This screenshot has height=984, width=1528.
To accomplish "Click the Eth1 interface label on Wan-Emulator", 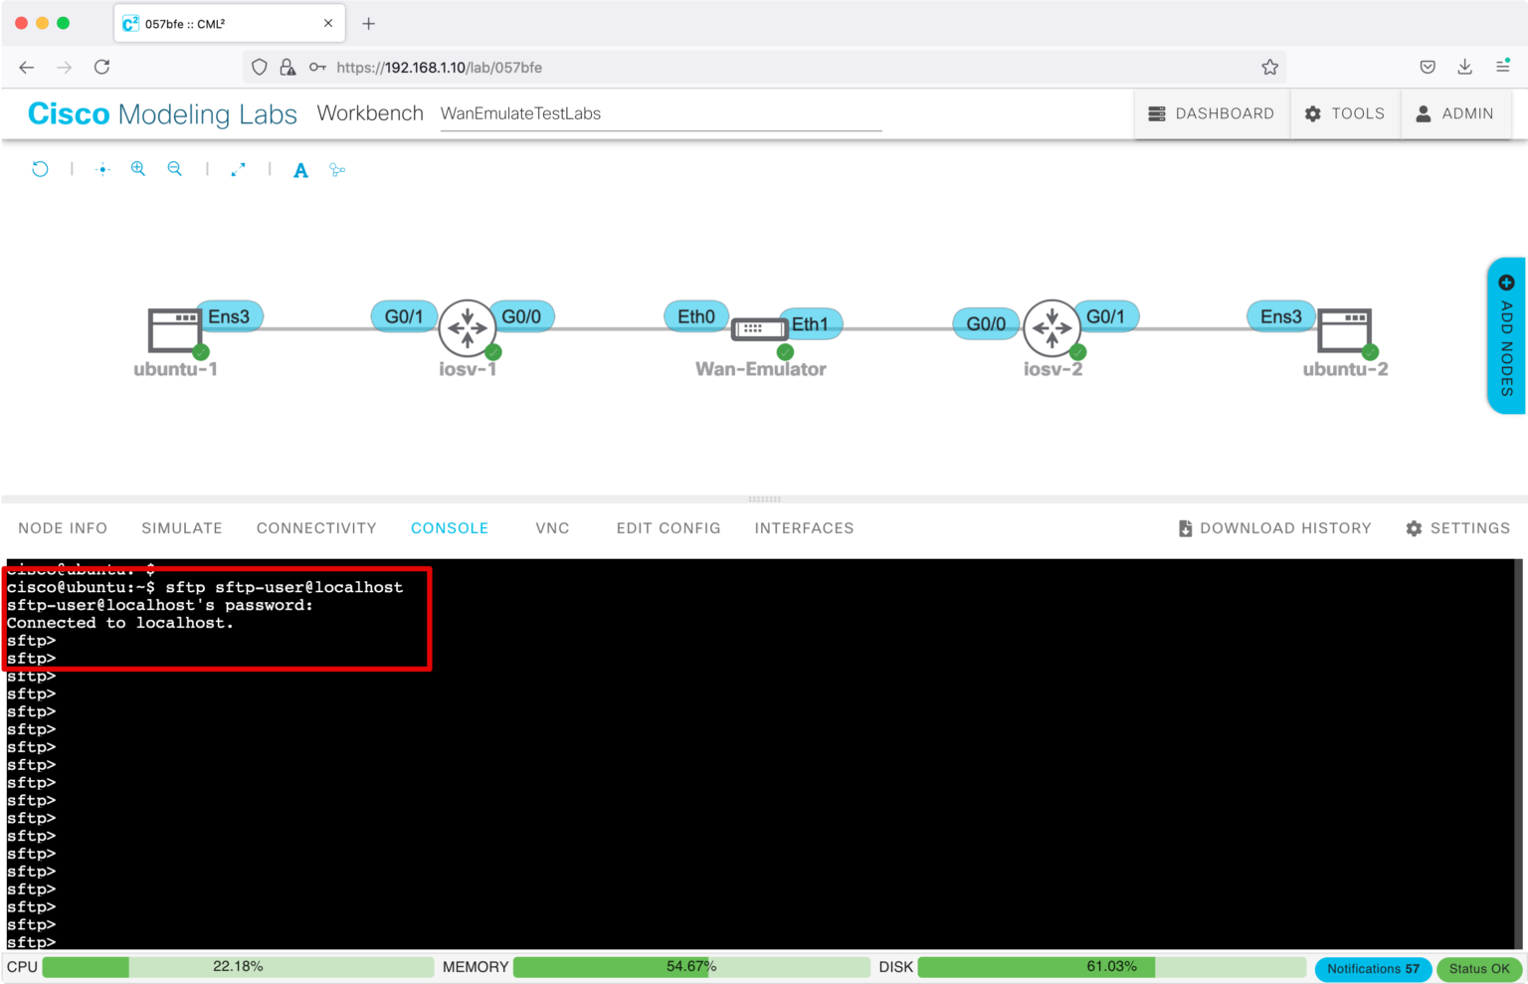I will tap(810, 324).
